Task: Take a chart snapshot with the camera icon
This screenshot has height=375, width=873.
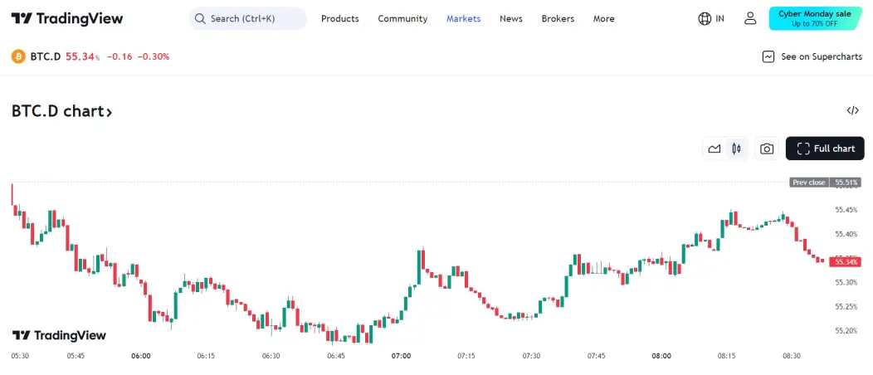Action: click(767, 149)
